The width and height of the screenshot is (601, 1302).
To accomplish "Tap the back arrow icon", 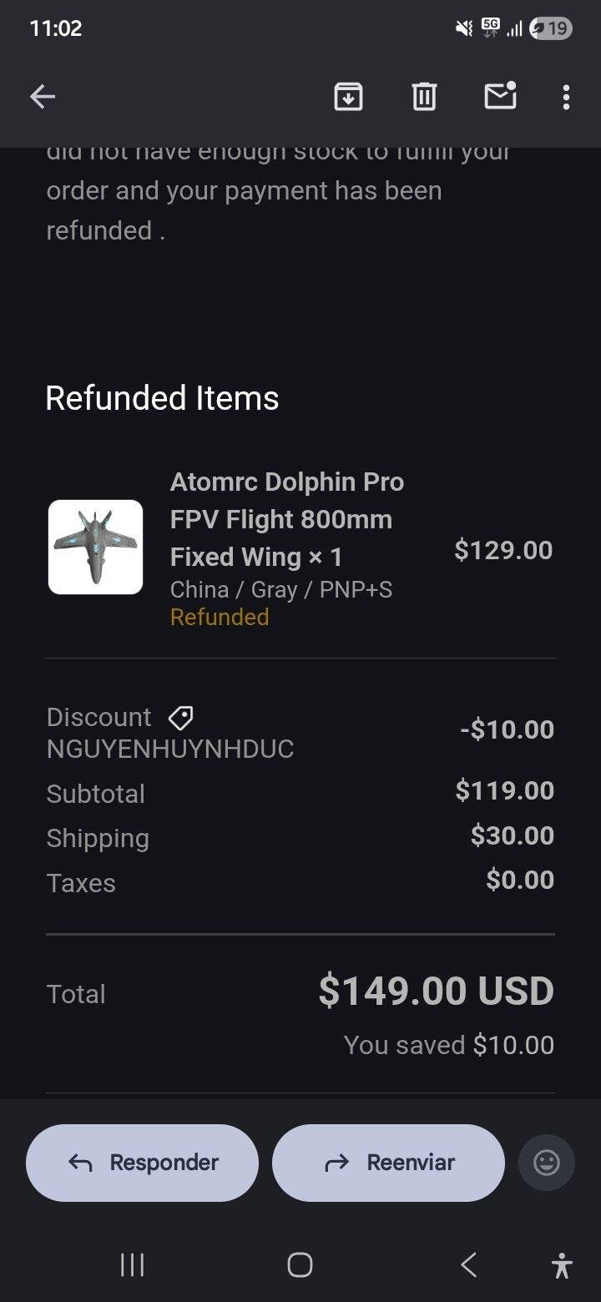I will [x=43, y=98].
